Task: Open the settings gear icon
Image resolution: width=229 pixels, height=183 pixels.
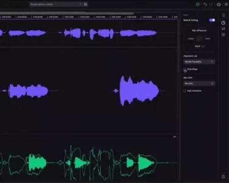Action: 226,5
